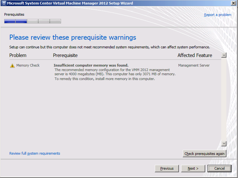Click the setup wizard title bar icon
This screenshot has width=238, height=178.
coord(4,3)
